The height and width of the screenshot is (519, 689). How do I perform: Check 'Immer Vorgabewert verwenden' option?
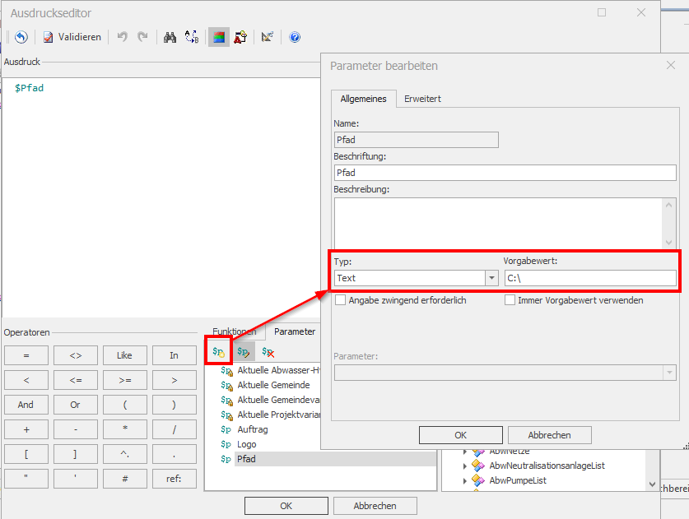click(x=510, y=300)
